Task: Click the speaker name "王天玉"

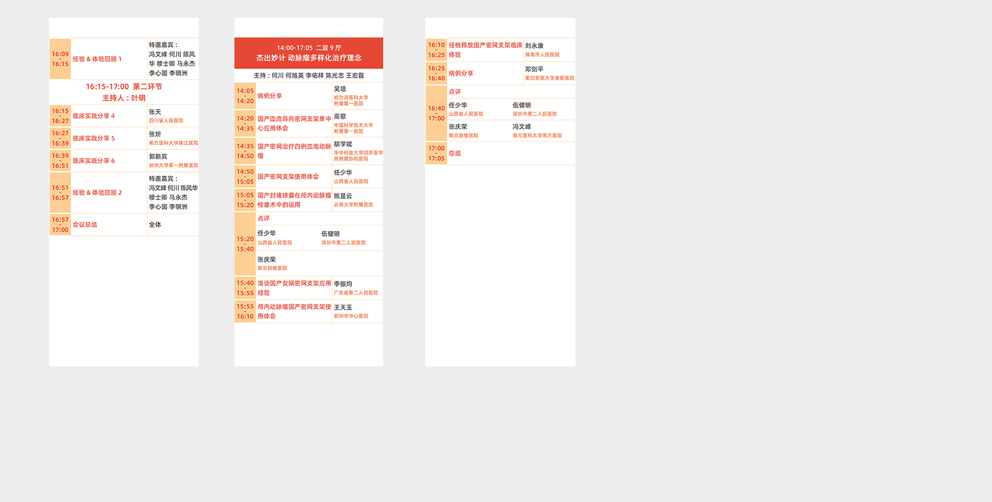Action: pyautogui.click(x=343, y=307)
